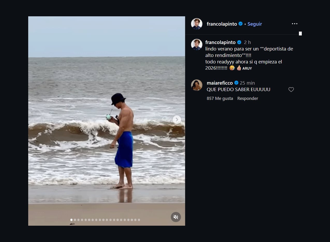The width and height of the screenshot is (330, 242).
Task: Click maiareficco's verified badge
Action: (x=236, y=83)
